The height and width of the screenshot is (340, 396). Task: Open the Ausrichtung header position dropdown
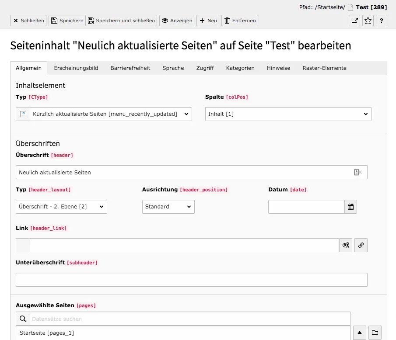168,206
